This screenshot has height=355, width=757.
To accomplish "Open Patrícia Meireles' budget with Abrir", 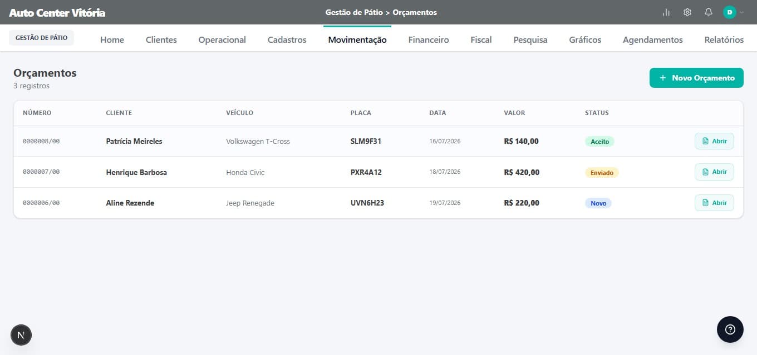I will (x=714, y=141).
